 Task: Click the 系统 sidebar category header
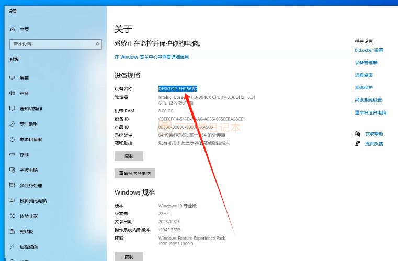pos(14,60)
